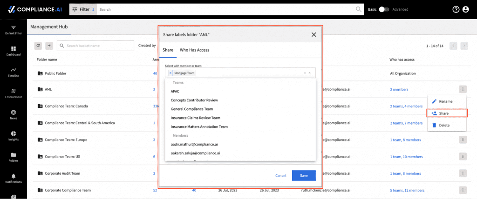This screenshot has width=477, height=199.
Task: Click the member or team select field
Action: pyautogui.click(x=240, y=73)
